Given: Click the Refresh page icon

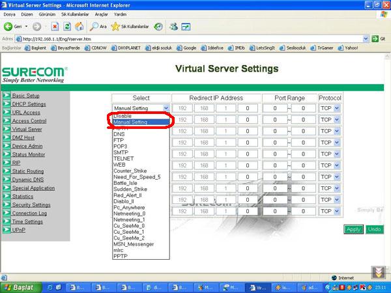Looking at the screenshot, I should click(67, 27).
